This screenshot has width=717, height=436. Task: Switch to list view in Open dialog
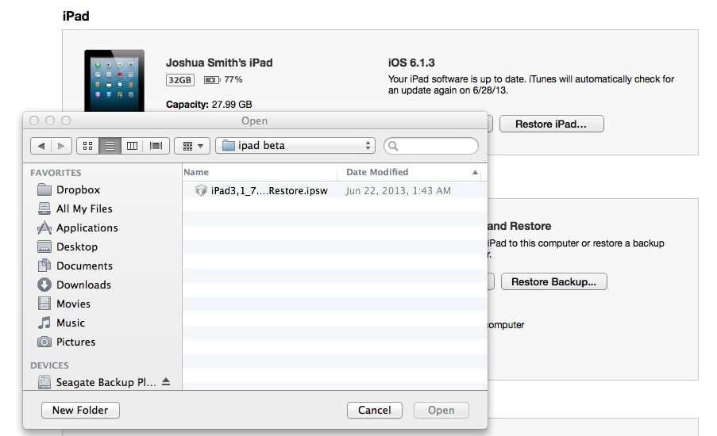110,146
